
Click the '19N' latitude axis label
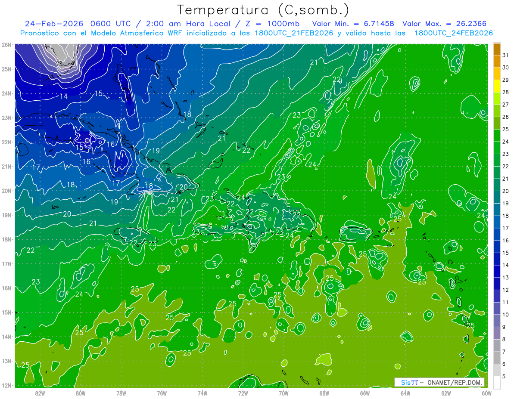coord(6,215)
